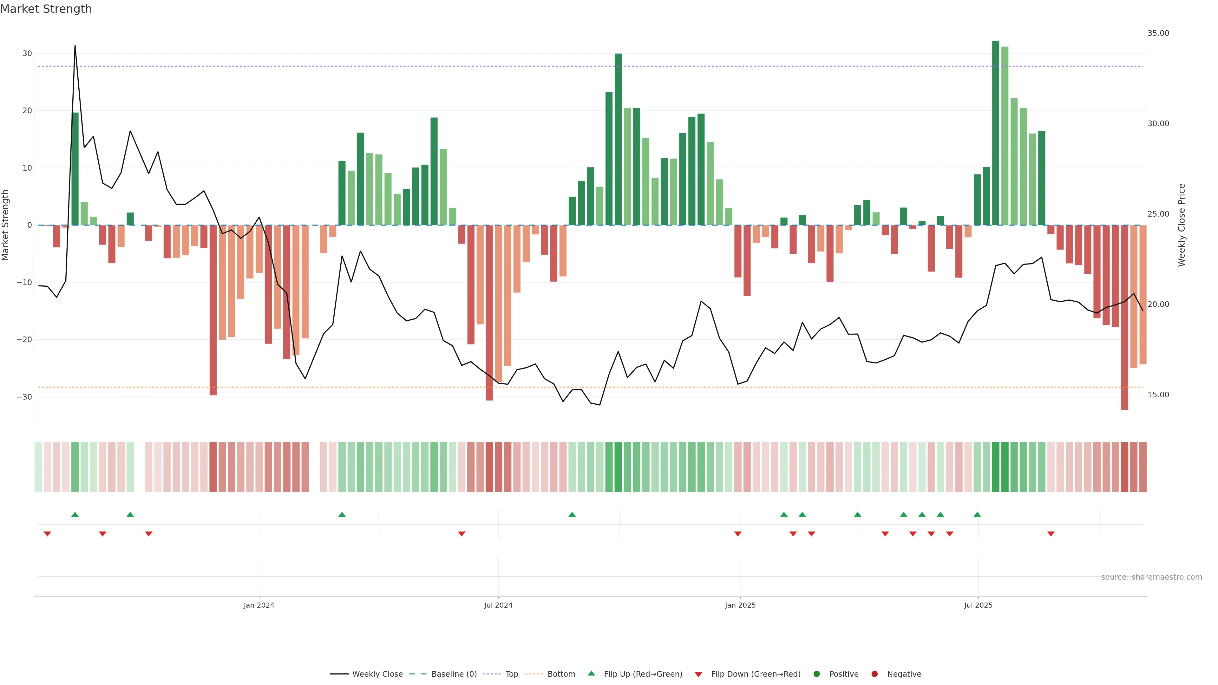Image resolution: width=1218 pixels, height=685 pixels.
Task: Select the Jan 2024 axis label
Action: (259, 605)
